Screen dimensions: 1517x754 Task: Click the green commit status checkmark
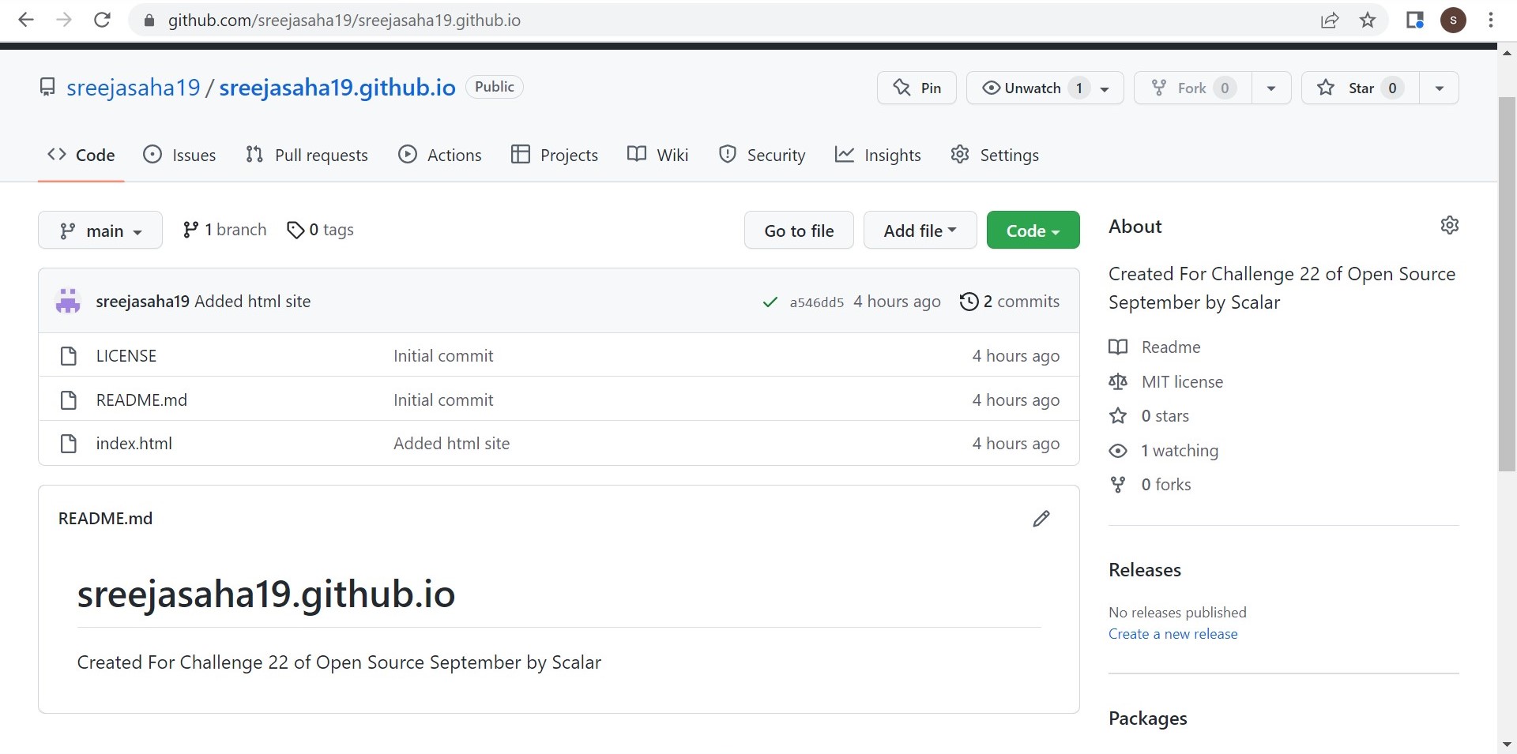tap(770, 302)
